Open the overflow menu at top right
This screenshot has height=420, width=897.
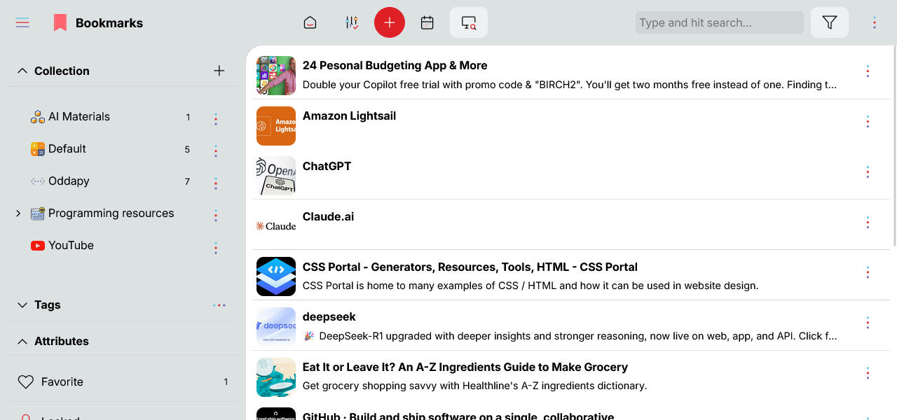(875, 22)
